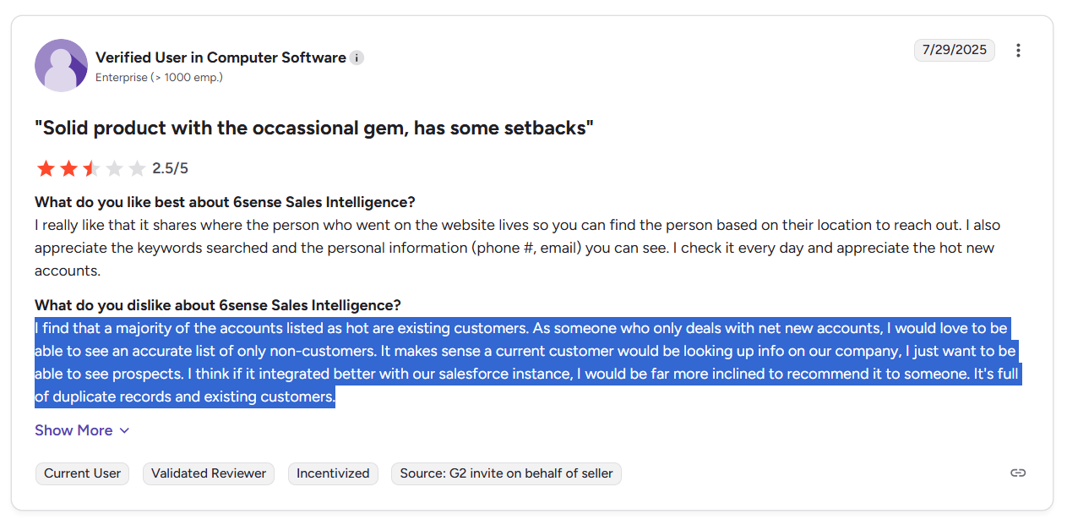Click the second filled rating star

pyautogui.click(x=68, y=169)
